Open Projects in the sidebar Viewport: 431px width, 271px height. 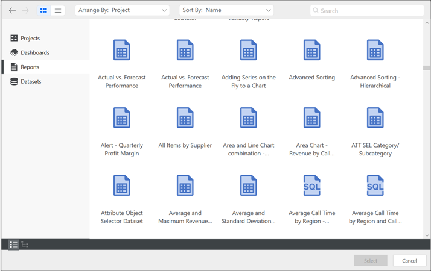tap(30, 38)
